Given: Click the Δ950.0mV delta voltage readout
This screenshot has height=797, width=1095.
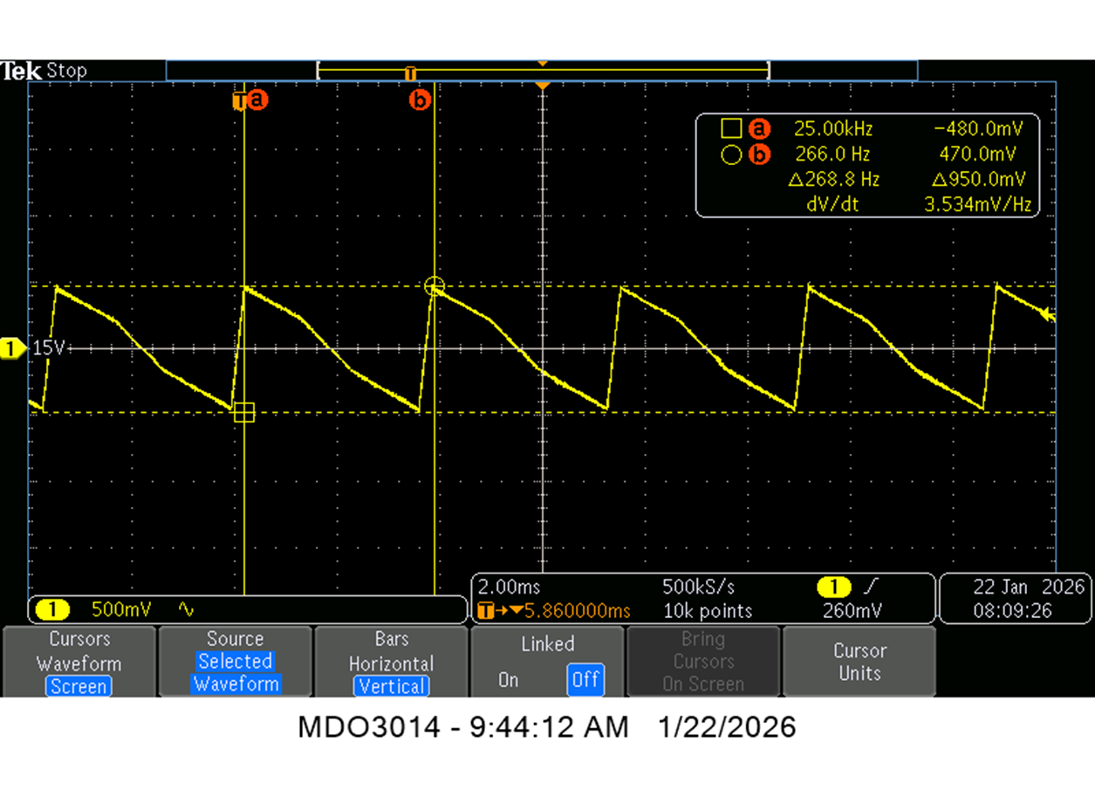Looking at the screenshot, I should click(978, 180).
